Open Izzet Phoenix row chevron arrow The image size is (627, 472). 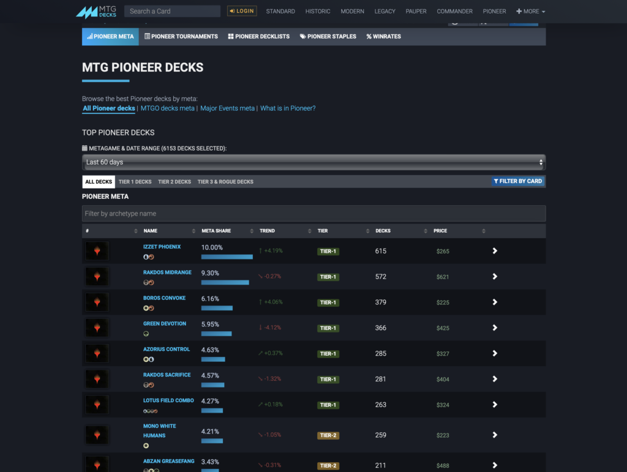click(x=495, y=251)
